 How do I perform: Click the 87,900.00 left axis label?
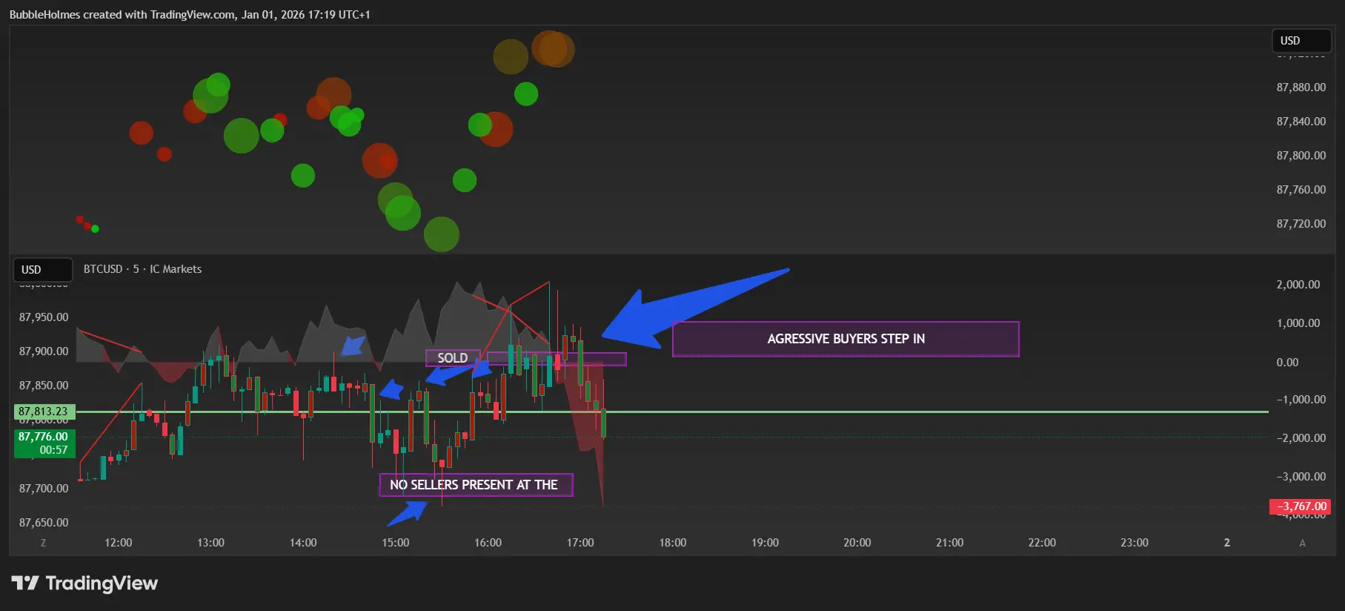[44, 351]
